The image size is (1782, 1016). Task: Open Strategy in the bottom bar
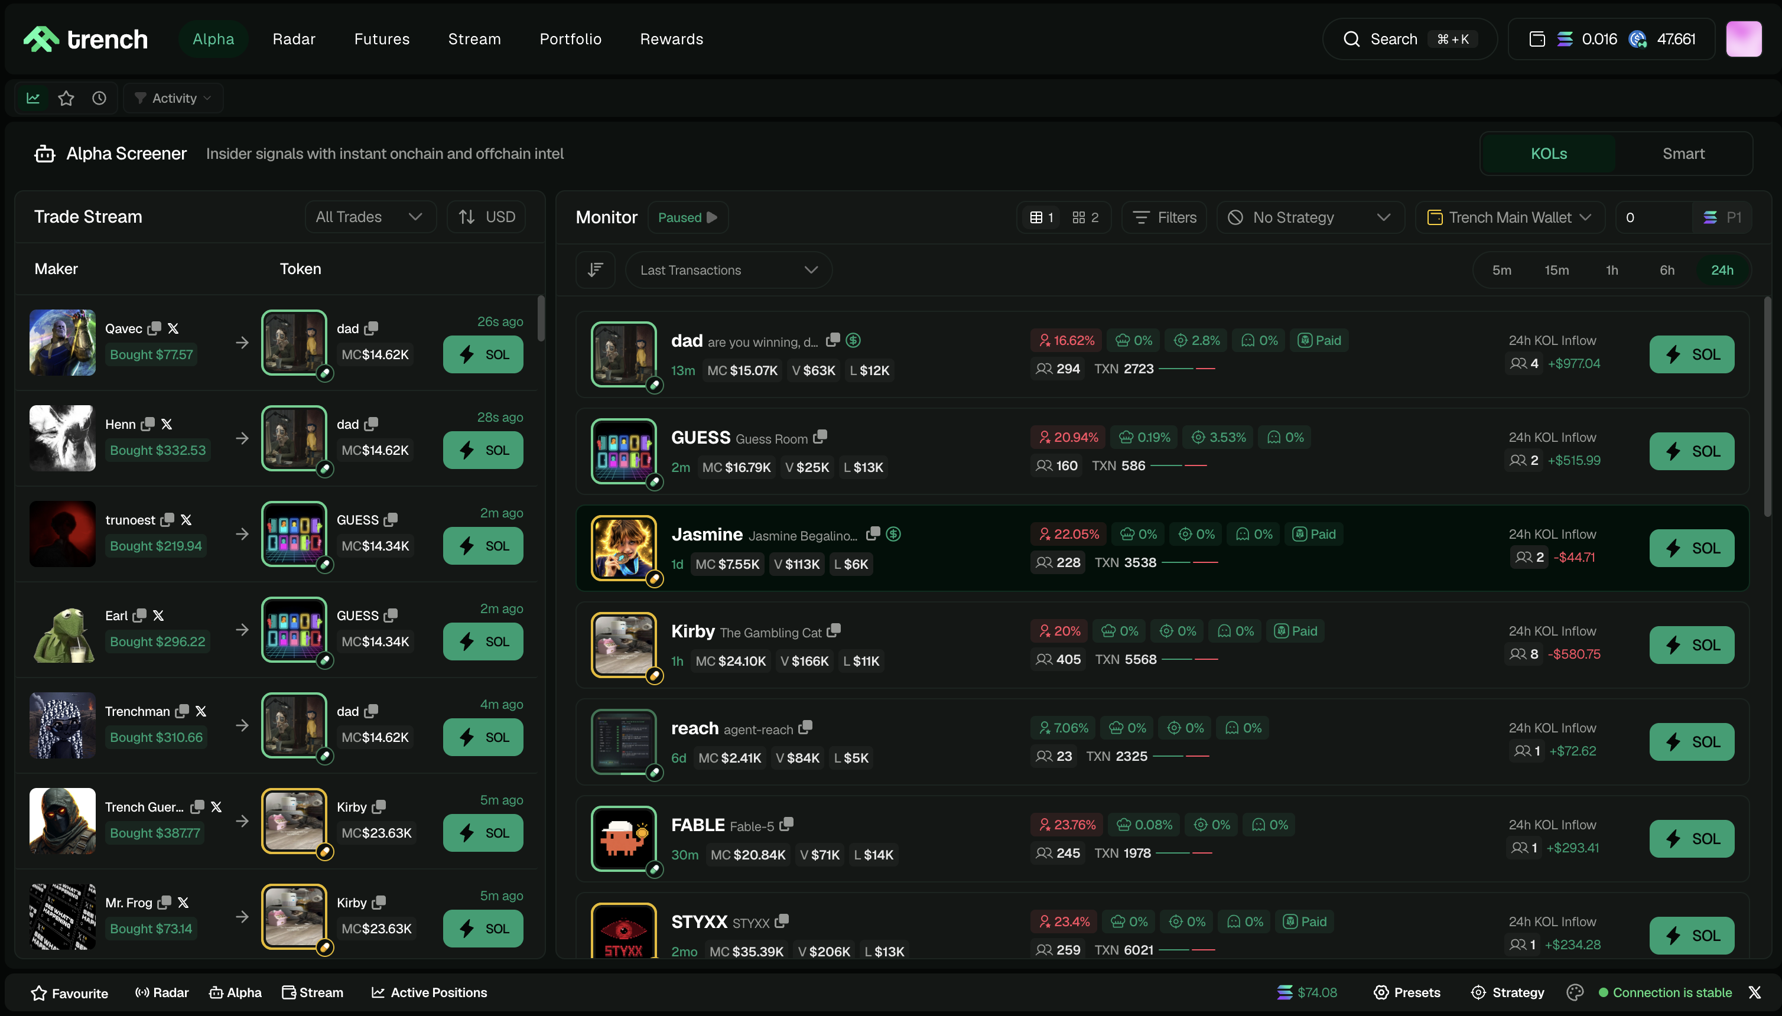click(1508, 992)
